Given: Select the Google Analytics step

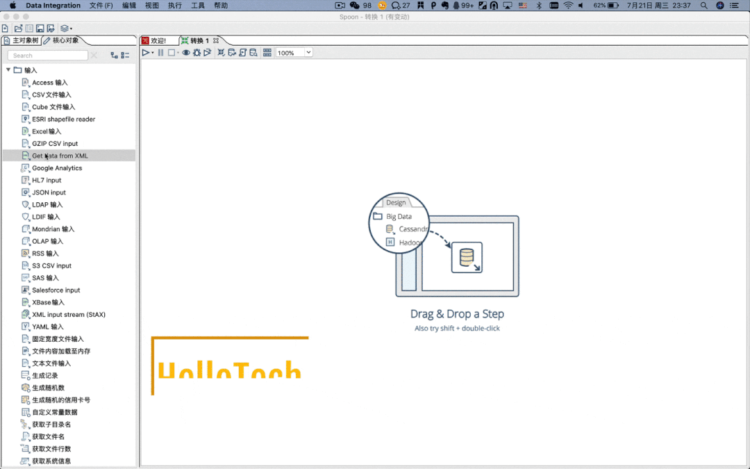Looking at the screenshot, I should pyautogui.click(x=57, y=168).
